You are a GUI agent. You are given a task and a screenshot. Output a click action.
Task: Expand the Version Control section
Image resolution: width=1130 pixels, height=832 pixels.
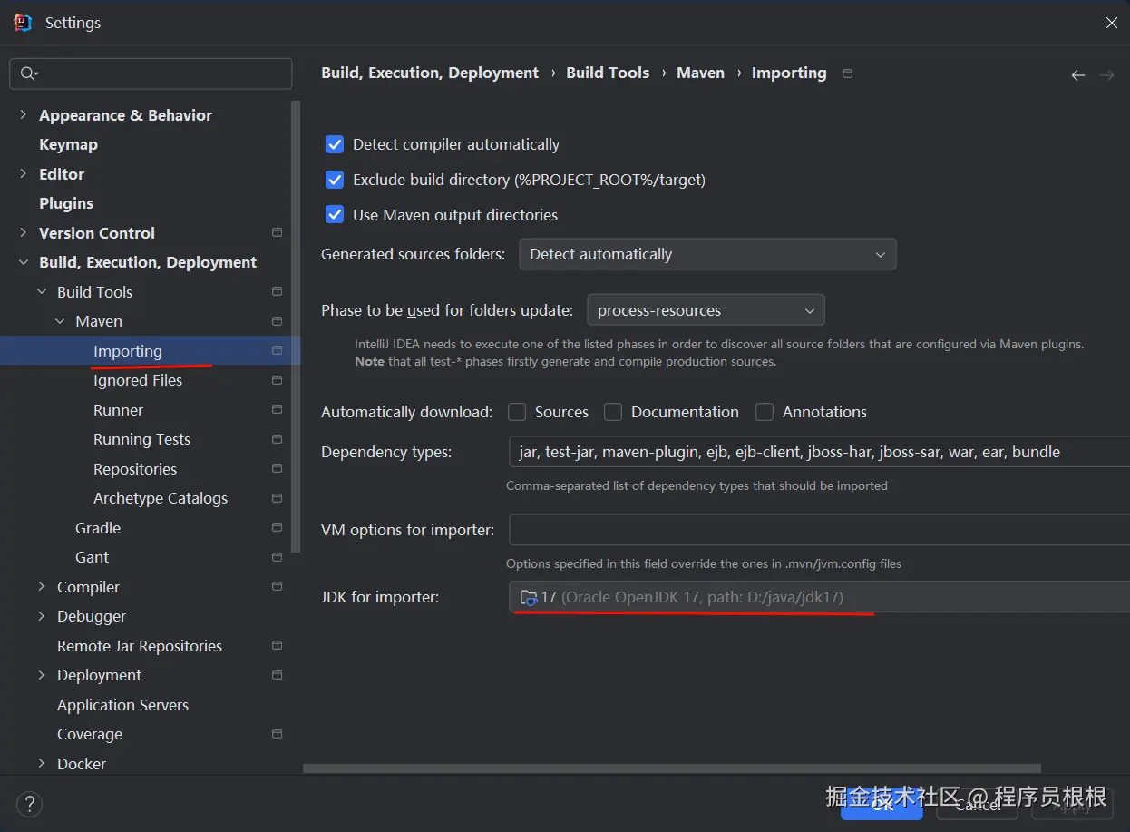point(23,233)
